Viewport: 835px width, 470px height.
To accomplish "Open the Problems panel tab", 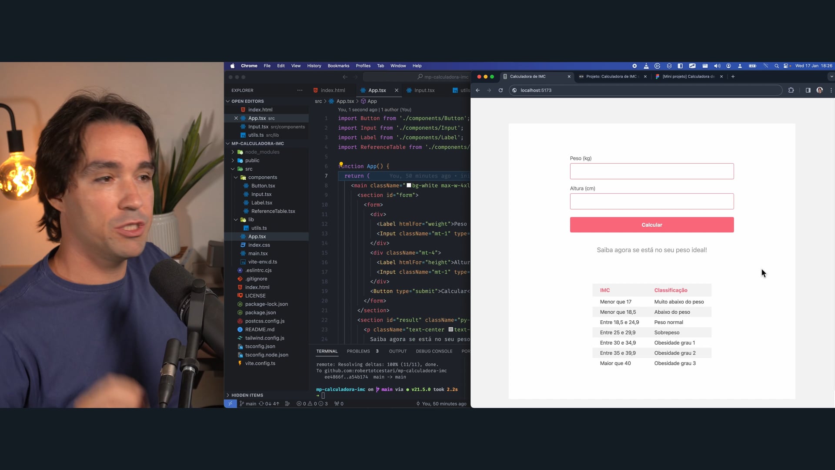I will (x=358, y=351).
